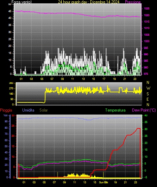Click the red 'Pioggia' legend label
157x187 pixels.
6,110
